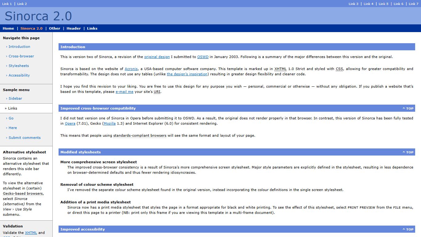421x237 pixels.
Task: Select the highlighted Links sidebar entry
Action: pos(13,108)
